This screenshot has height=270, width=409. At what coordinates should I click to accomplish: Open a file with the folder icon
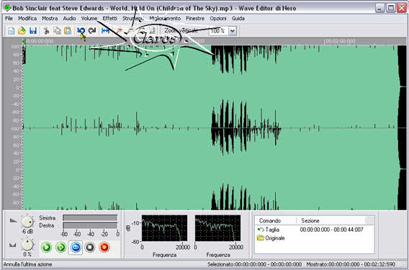click(22, 31)
